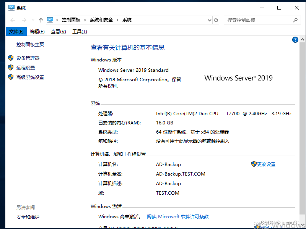Close the 系统 window
This screenshot has height=229, width=306.
point(297,8)
